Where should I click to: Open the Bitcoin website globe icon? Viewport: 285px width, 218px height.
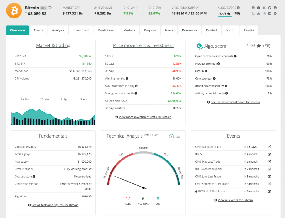[x=253, y=8]
